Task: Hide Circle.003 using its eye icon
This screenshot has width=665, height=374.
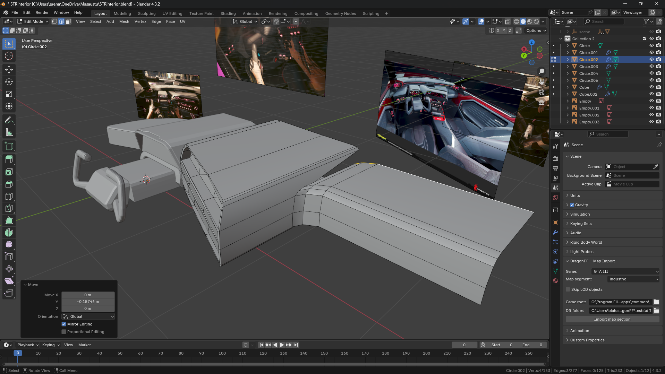Action: (x=651, y=66)
